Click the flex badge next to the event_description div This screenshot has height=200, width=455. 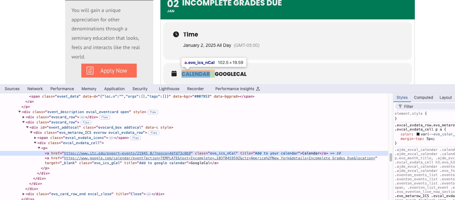[x=153, y=112]
